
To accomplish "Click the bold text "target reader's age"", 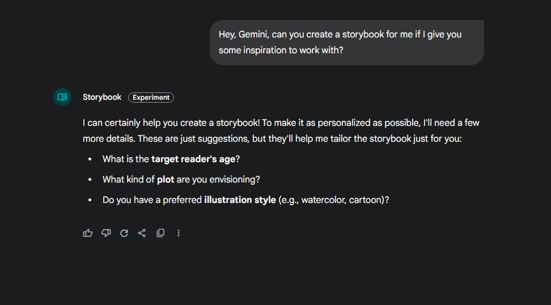I will coord(193,159).
